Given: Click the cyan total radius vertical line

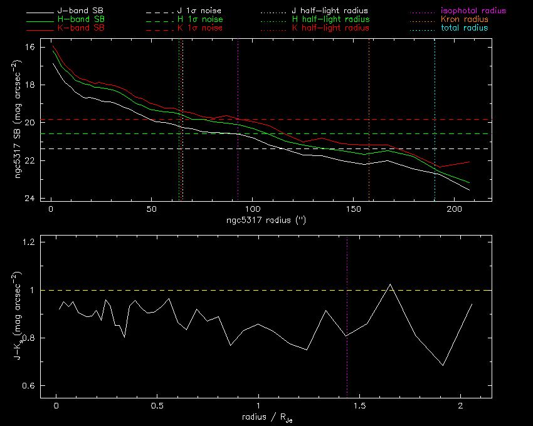Looking at the screenshot, I should pos(435,81).
